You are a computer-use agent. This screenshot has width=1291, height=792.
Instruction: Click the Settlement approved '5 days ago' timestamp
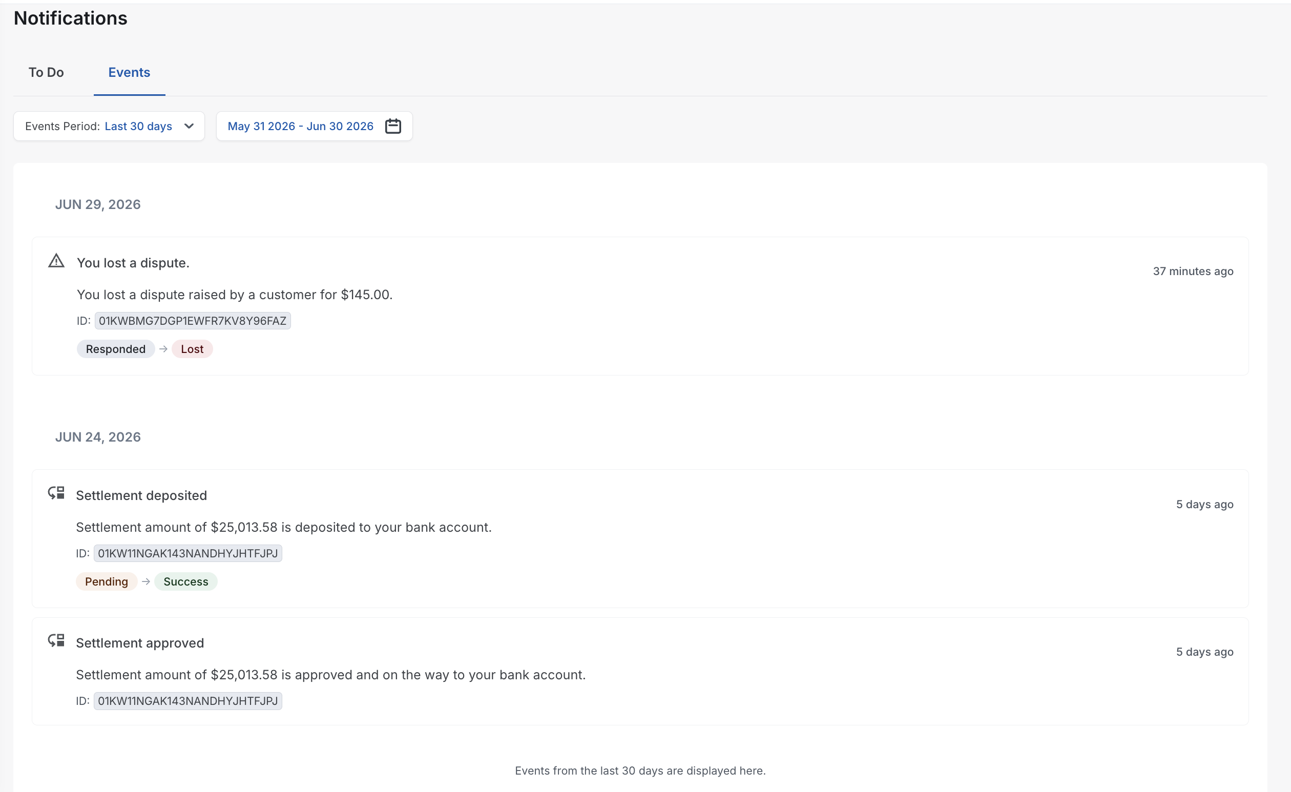[1204, 652]
